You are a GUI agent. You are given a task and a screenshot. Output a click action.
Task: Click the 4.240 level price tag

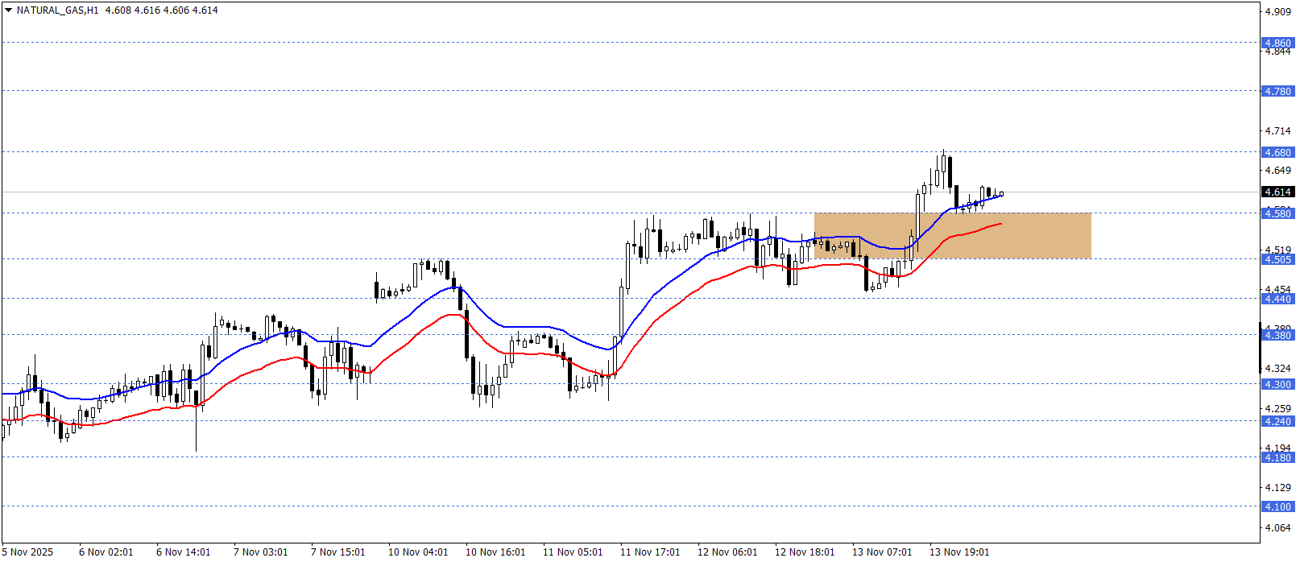click(1277, 421)
